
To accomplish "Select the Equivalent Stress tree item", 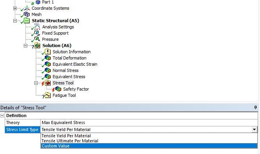I will click(x=69, y=77).
